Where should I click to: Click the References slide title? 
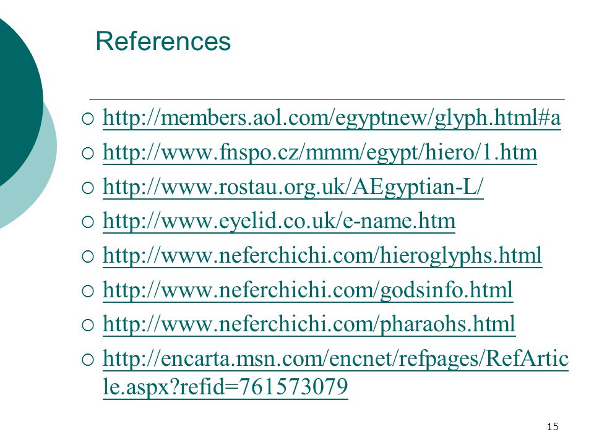coord(163,41)
